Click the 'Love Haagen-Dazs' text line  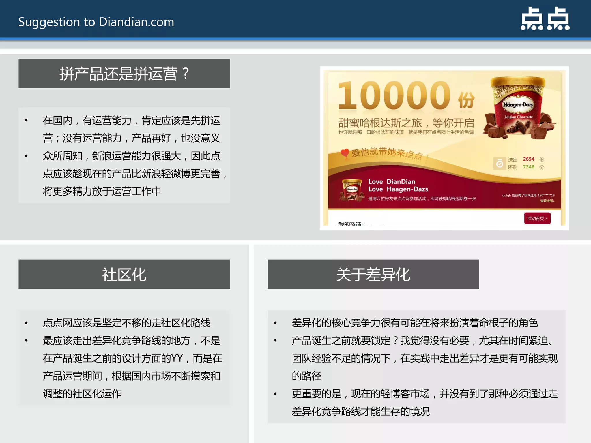398,189
